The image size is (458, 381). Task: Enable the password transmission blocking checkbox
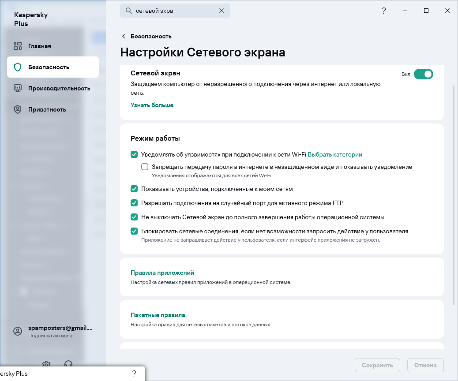tap(145, 167)
